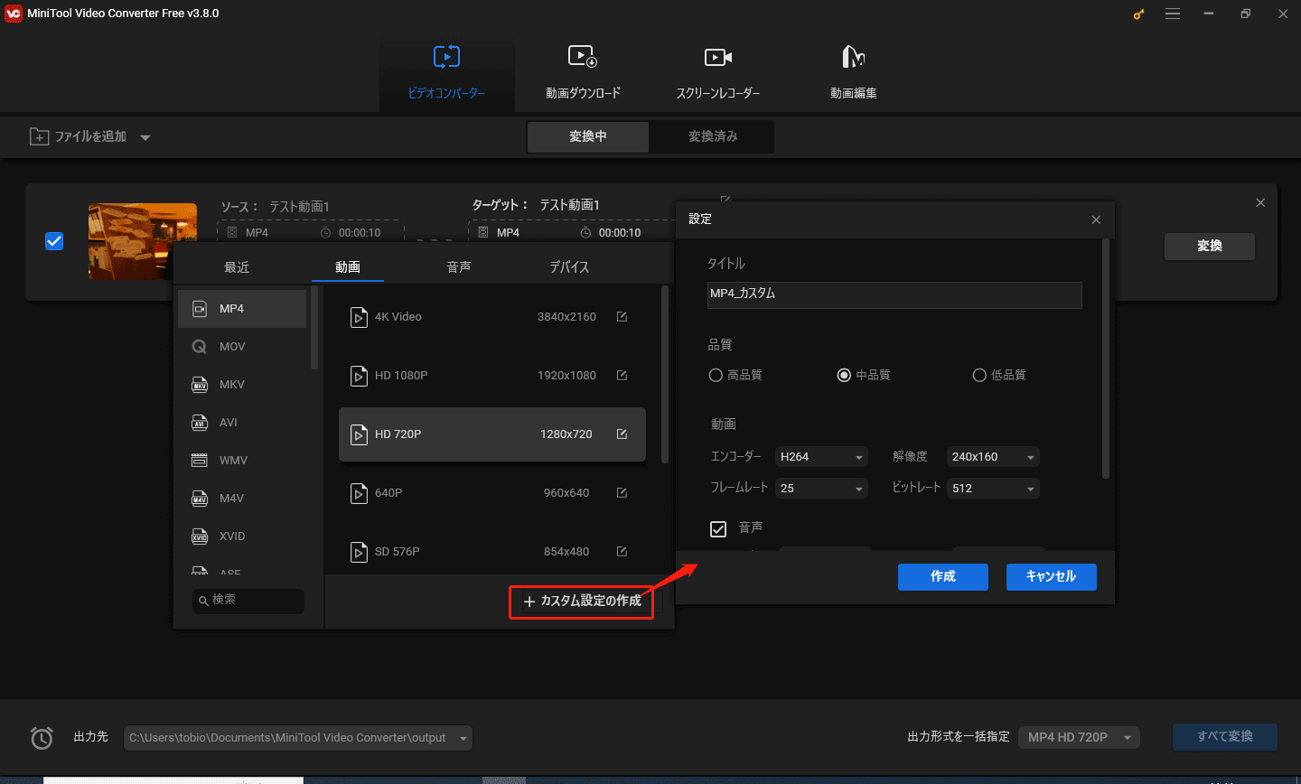Screen dimensions: 1301x784
Task: Select the AVI format icon
Action: click(200, 423)
